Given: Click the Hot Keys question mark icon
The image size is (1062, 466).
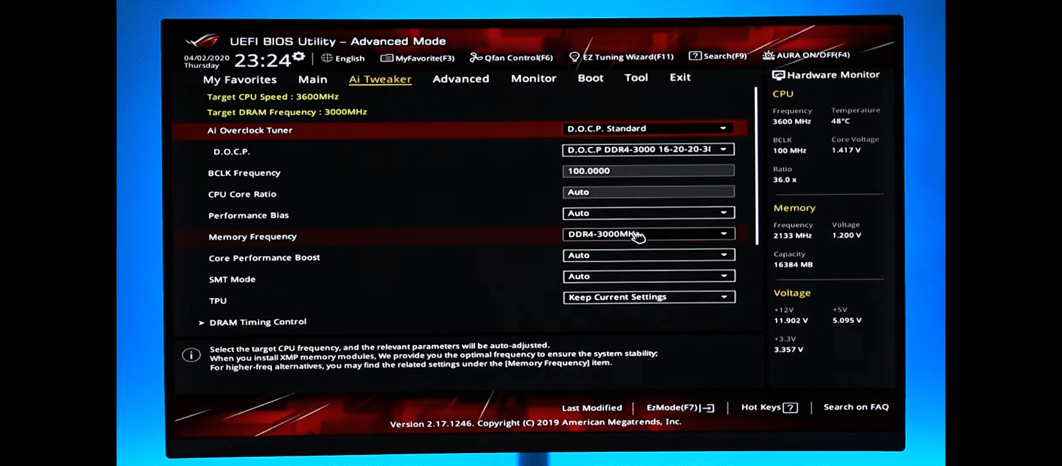Looking at the screenshot, I should pos(790,408).
